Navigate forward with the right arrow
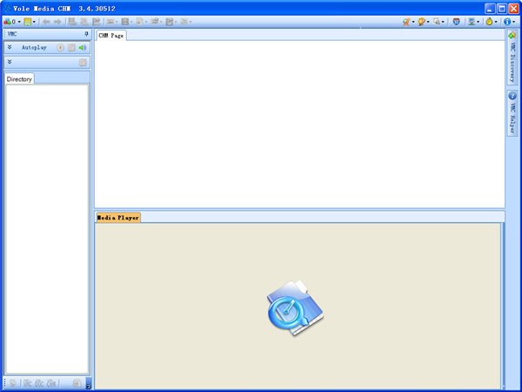Screen dimensions: 522x392 point(57,22)
